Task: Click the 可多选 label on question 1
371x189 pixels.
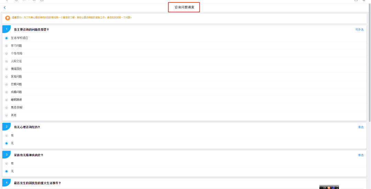Action: [x=359, y=29]
